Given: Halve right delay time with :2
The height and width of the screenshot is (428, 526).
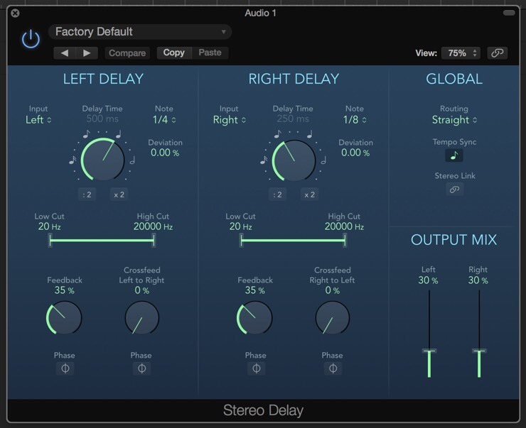Looking at the screenshot, I should coord(277,194).
